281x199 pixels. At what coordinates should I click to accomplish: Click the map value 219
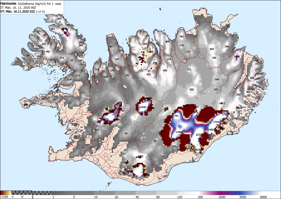pyautogui.click(x=169, y=59)
